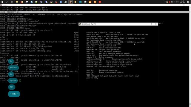Screen dimensions: 191x107
Task: Open the Windows Start menu
Action: coord(2,2)
